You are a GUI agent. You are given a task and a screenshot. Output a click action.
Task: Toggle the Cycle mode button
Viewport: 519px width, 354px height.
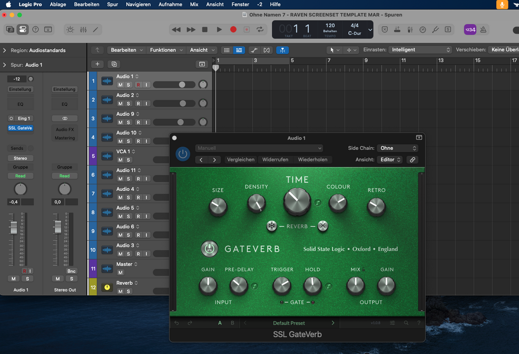[x=260, y=29]
